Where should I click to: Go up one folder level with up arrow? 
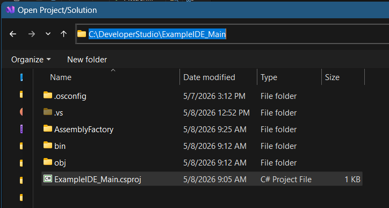(x=63, y=34)
